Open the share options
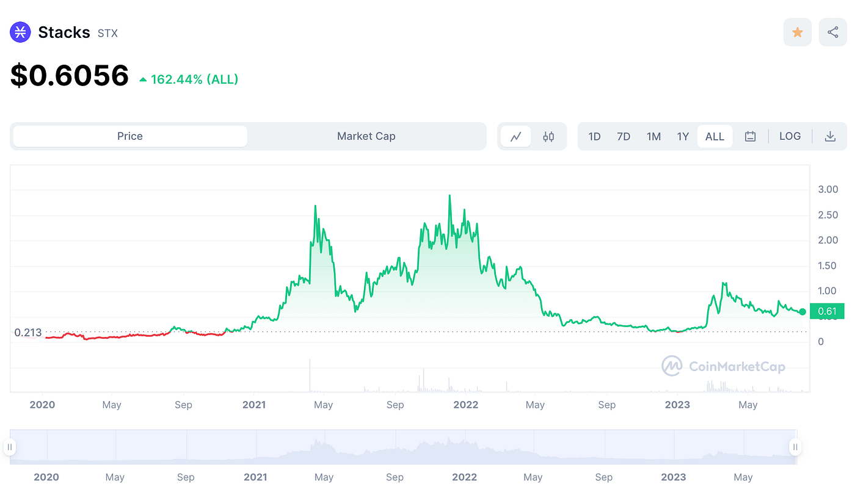Viewport: 855px width, 495px height. pos(832,32)
